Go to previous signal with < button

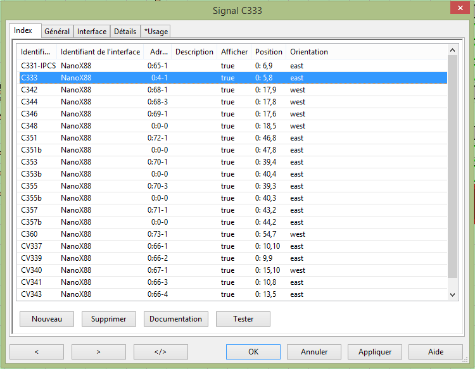pyautogui.click(x=36, y=352)
